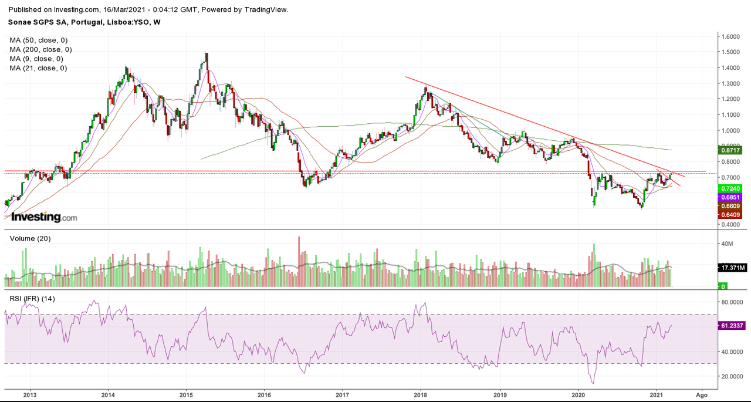The image size is (751, 402).
Task: Click the 2018 label on time axis
Action: 421,396
